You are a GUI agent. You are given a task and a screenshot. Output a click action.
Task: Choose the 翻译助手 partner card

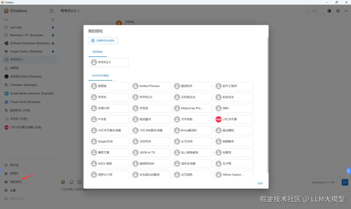(x=192, y=86)
